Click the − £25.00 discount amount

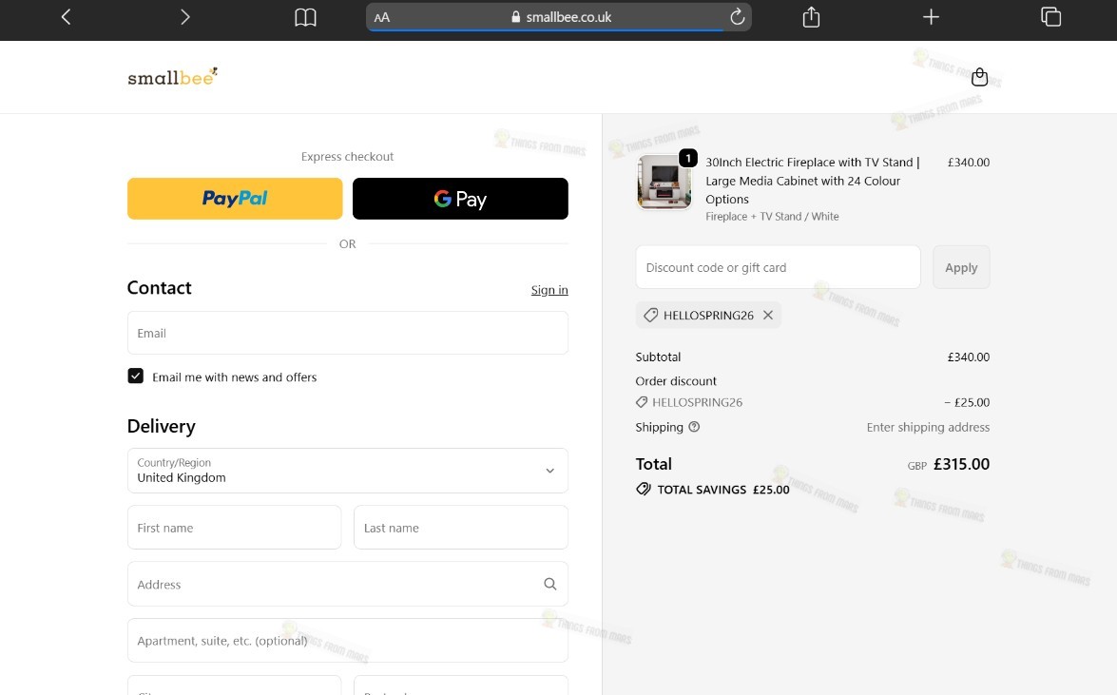[x=967, y=402]
